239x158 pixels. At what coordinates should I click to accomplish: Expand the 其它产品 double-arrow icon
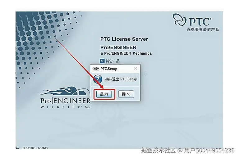pyautogui.click(x=102, y=61)
